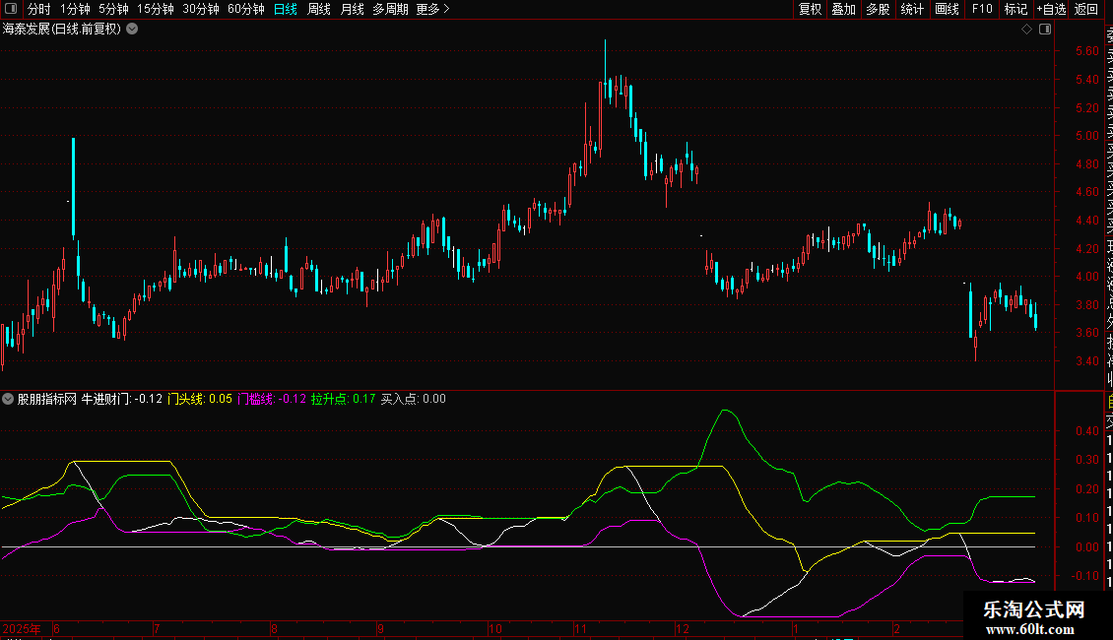Screen dimensions: 1113x640
Task: Expand the 股朋指标网 indicator dropdown arrow
Action: click(x=9, y=399)
